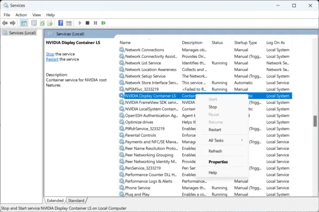Switch to the Standard tab
The image size is (319, 212).
tap(76, 201)
